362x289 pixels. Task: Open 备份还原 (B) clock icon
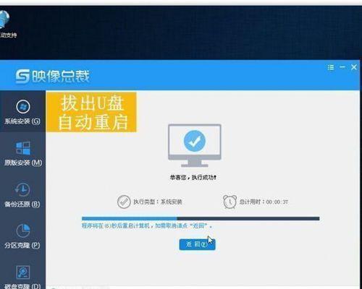22,189
